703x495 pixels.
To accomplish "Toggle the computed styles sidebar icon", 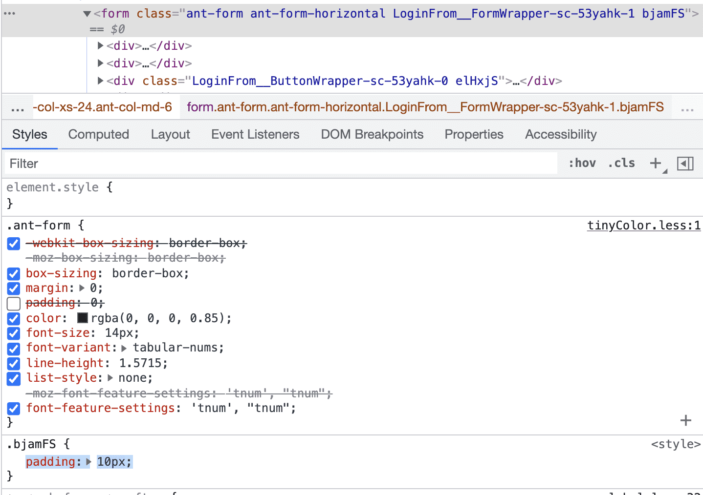I will [x=685, y=164].
